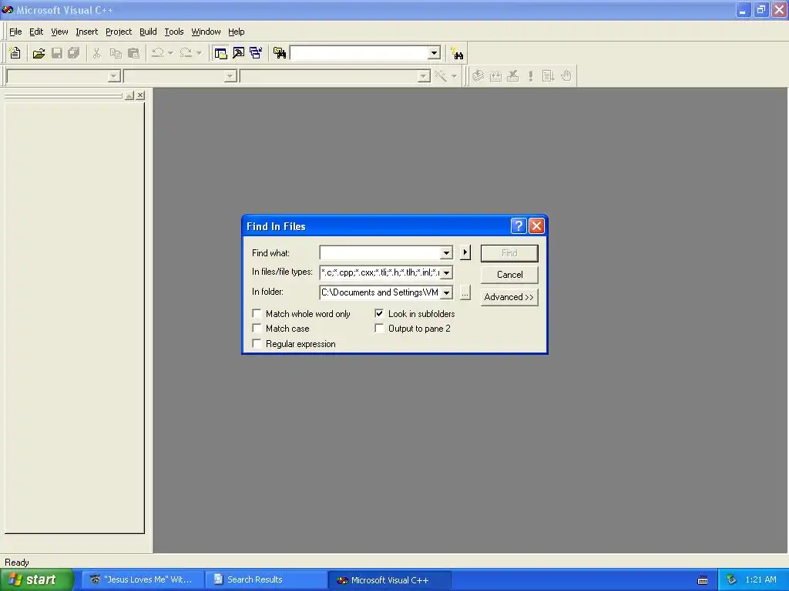Click the Advanced >> button

[x=509, y=297]
